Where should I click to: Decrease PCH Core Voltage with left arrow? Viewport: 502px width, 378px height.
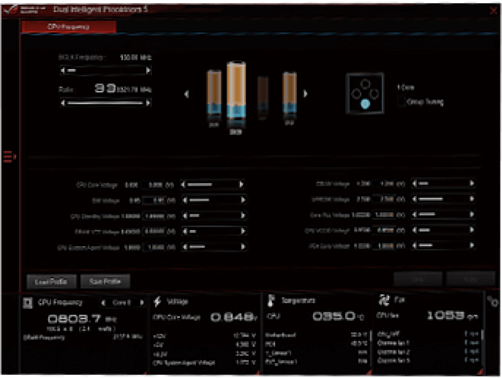(415, 246)
